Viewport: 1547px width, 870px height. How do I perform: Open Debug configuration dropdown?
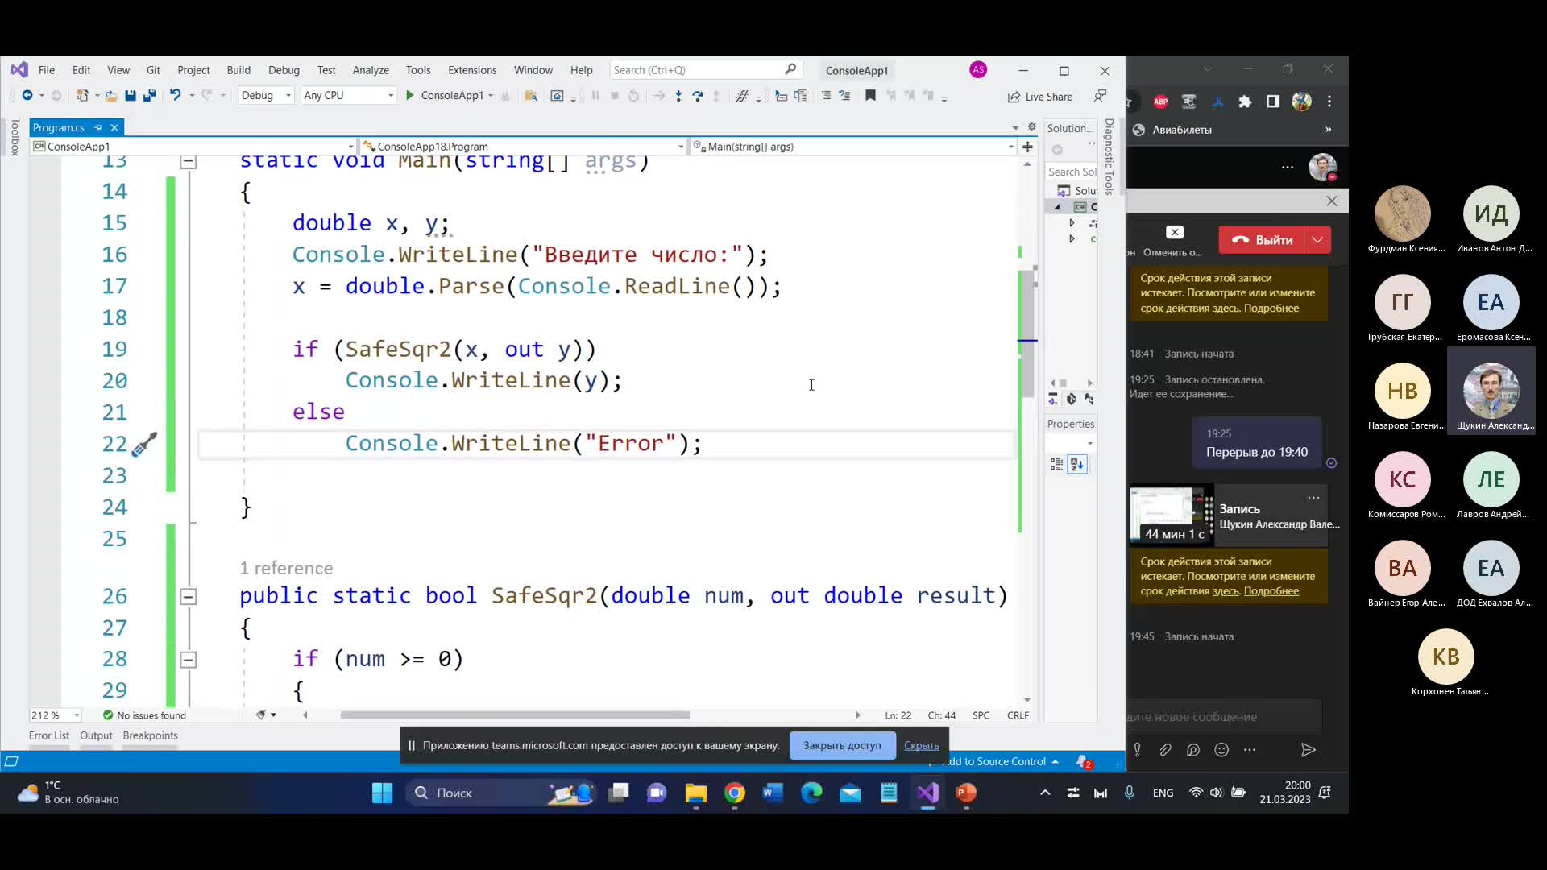[x=266, y=95]
